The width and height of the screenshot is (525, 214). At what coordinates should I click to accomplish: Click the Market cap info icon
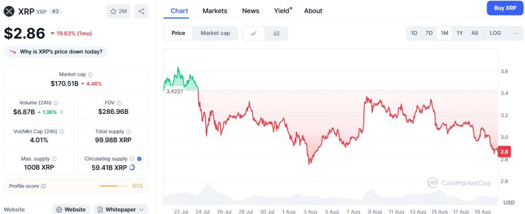[x=90, y=74]
